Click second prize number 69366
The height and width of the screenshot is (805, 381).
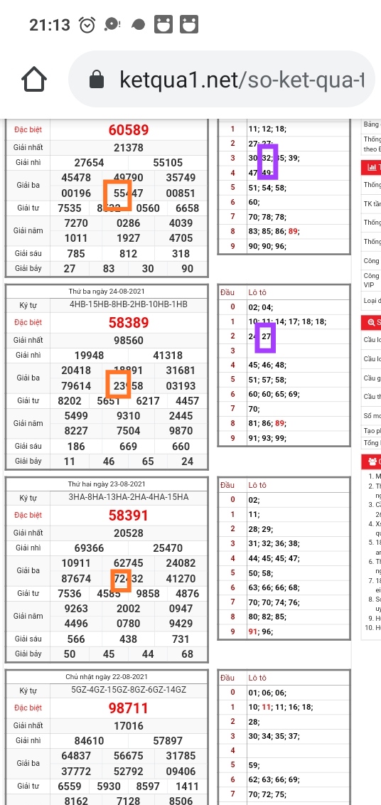89,548
